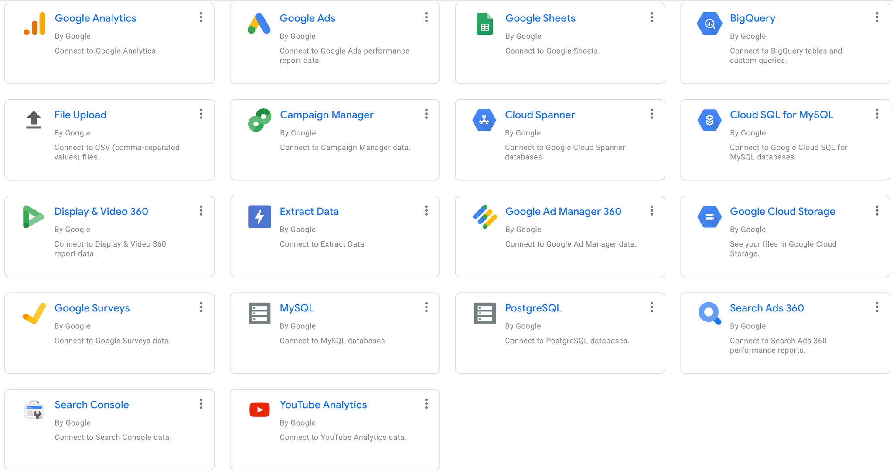This screenshot has height=473, width=893.
Task: Click the MySQL database server icon
Action: pyautogui.click(x=259, y=314)
